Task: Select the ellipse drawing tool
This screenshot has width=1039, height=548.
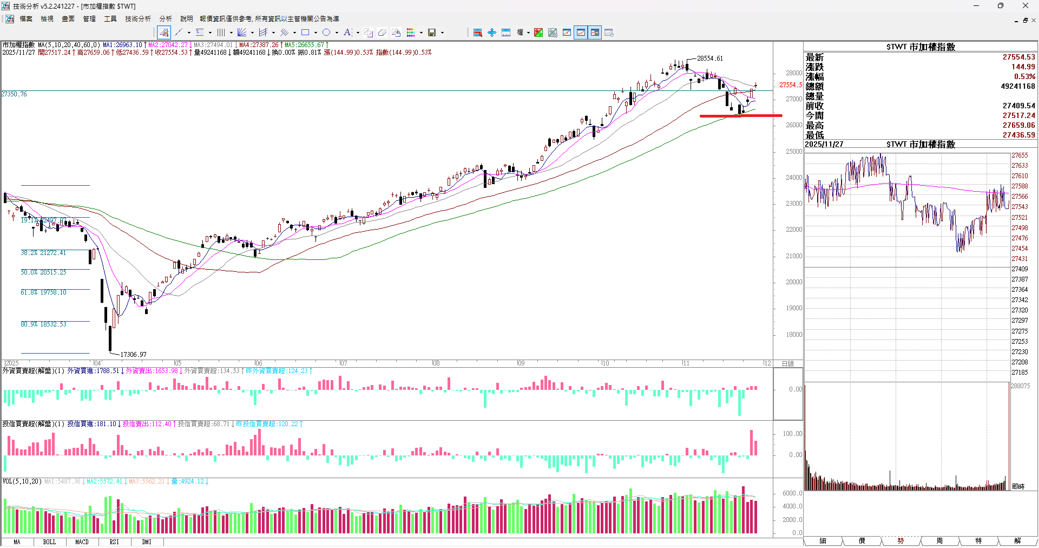Action: coord(326,32)
